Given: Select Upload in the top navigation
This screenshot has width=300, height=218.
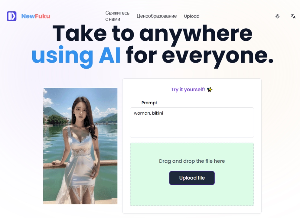Looking at the screenshot, I should tap(191, 16).
